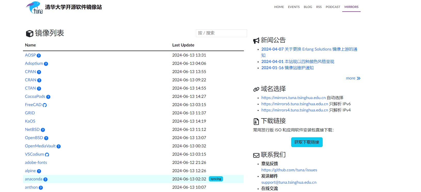Click the CPAN help question-mark icon
Image resolution: width=421 pixels, height=192 pixels.
point(39,72)
